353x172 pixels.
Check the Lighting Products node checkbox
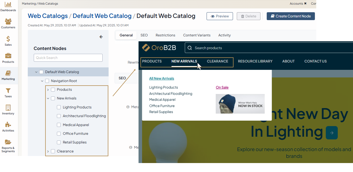59,107
